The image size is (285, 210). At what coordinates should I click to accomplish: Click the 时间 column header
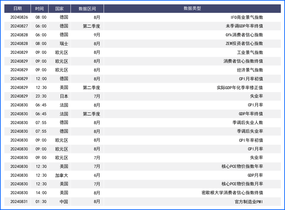point(39,9)
